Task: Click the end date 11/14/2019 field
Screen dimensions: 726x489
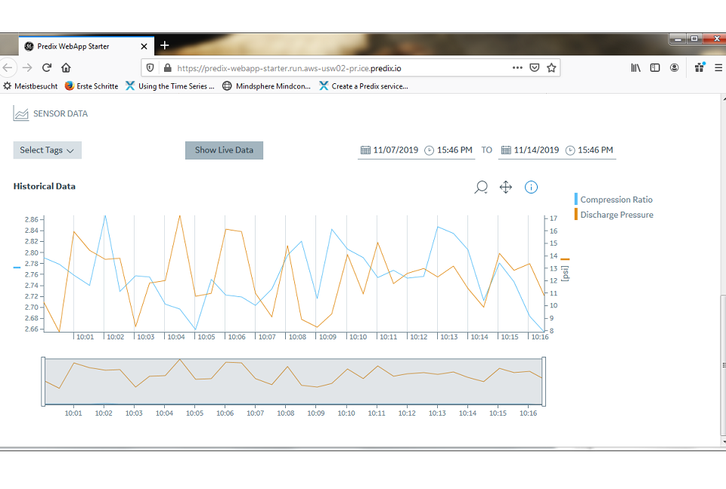Action: point(536,150)
